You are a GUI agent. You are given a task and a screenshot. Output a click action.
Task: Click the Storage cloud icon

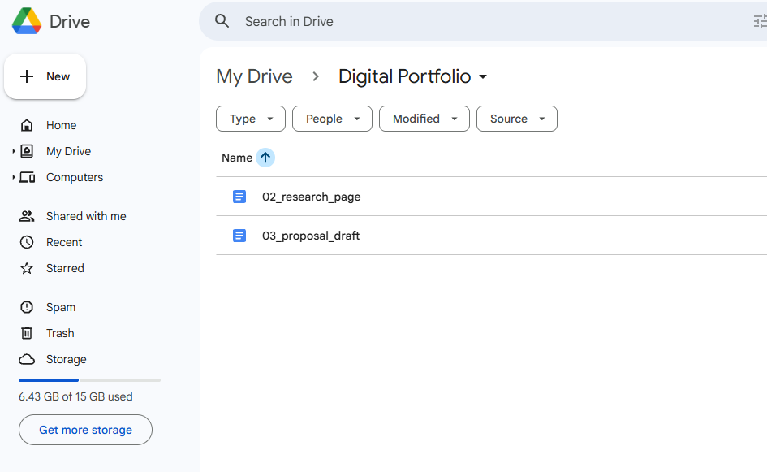(x=27, y=359)
